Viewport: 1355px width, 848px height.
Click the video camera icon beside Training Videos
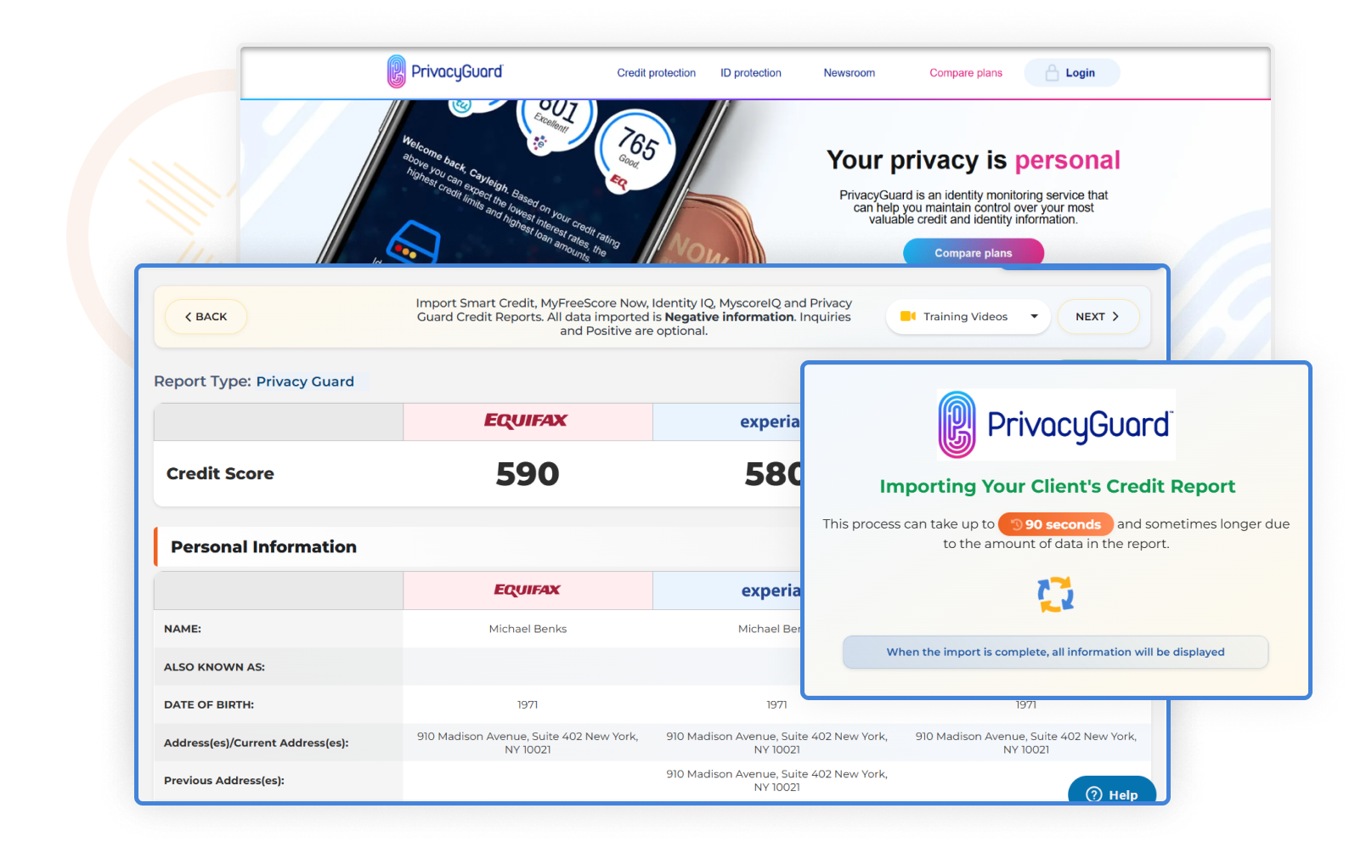coord(907,316)
